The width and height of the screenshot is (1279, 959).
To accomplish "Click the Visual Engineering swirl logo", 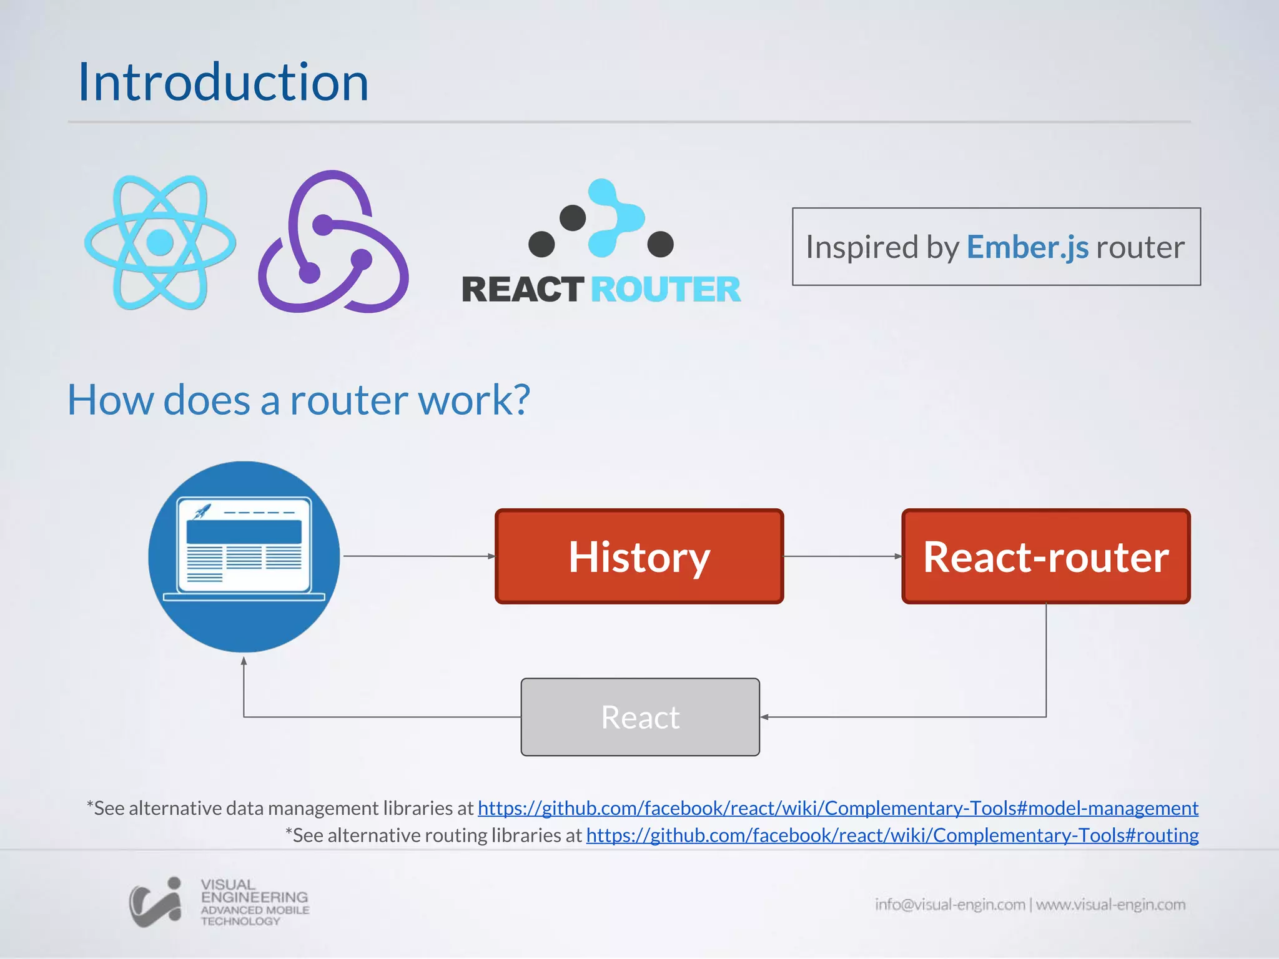I will click(156, 902).
